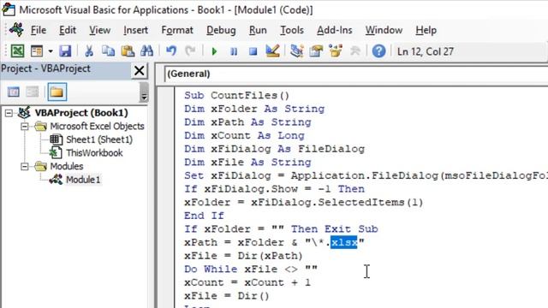Open the Insert menu
This screenshot has height=308, width=548.
pyautogui.click(x=135, y=31)
